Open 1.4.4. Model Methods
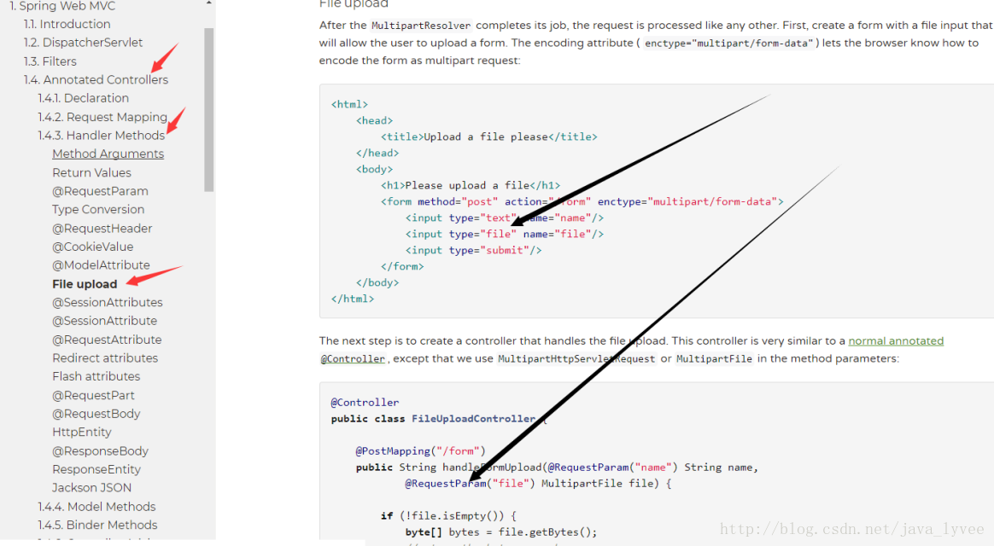The image size is (994, 546). point(96,508)
